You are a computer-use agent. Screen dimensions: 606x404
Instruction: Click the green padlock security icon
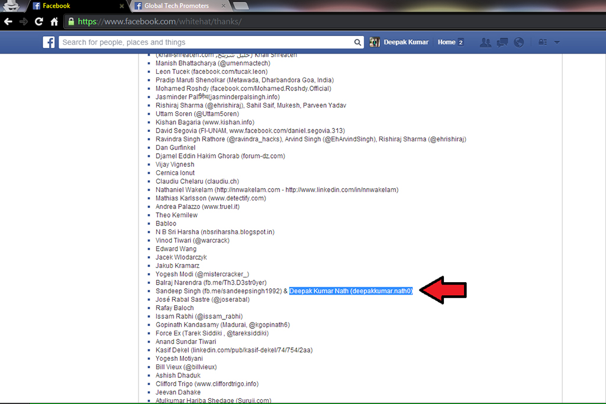tap(71, 22)
